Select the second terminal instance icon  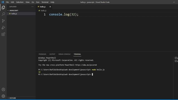point(176,61)
